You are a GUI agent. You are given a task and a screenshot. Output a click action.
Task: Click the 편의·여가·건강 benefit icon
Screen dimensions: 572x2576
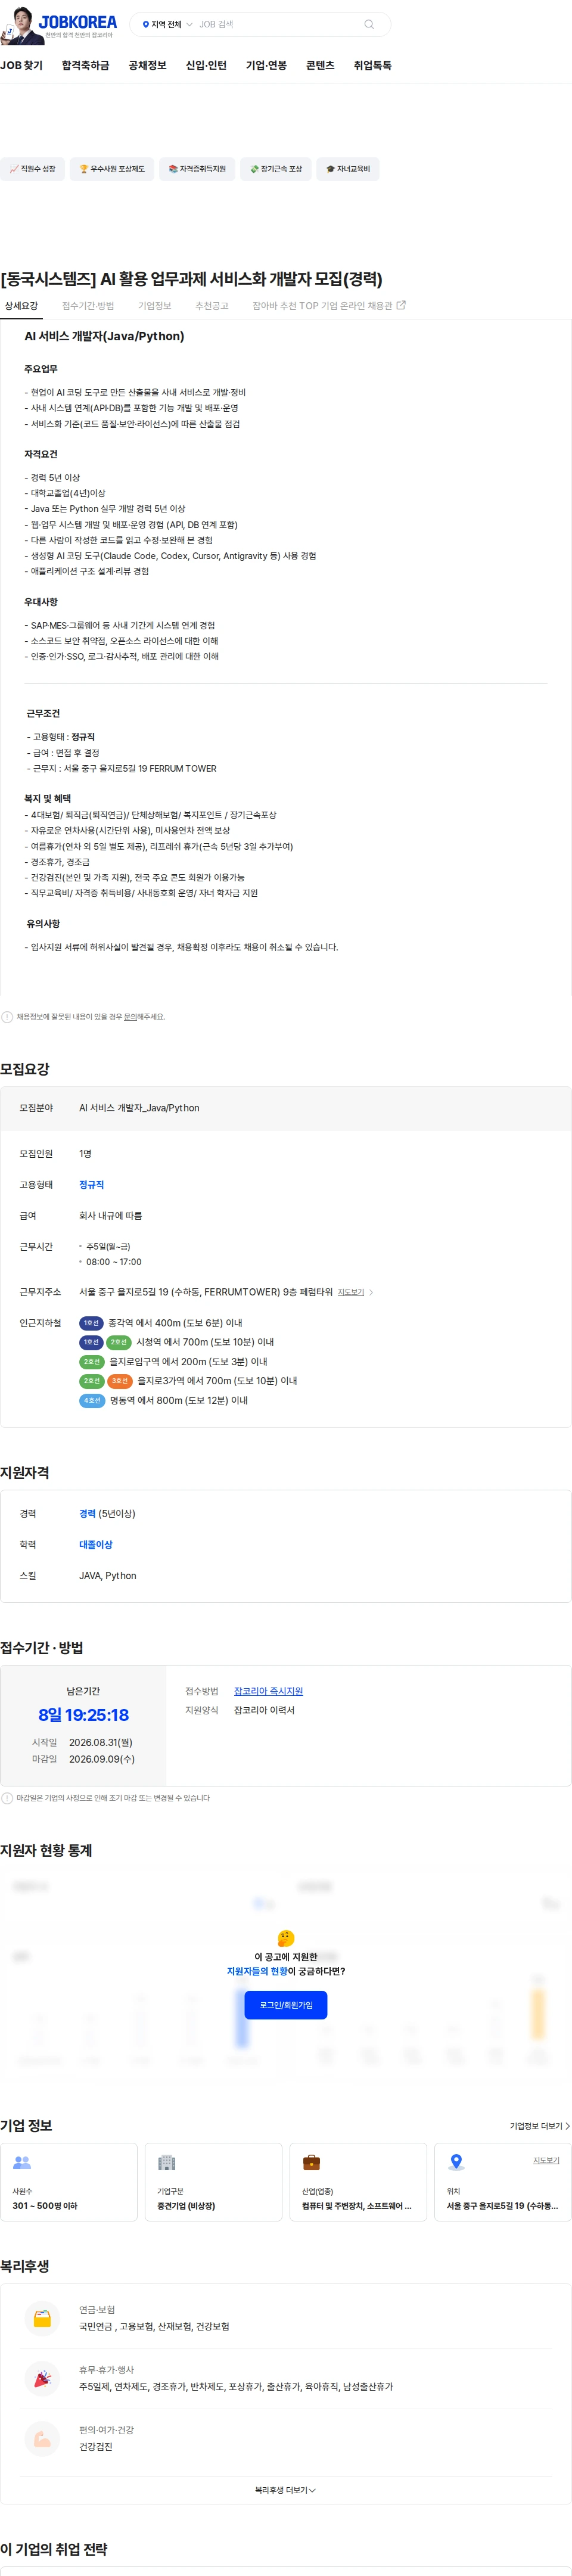42,2439
